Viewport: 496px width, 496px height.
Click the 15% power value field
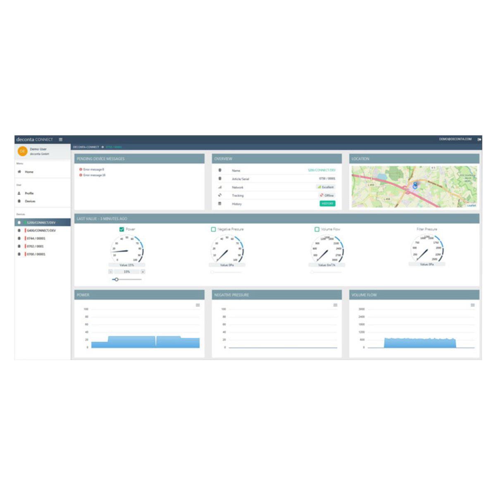tap(126, 272)
